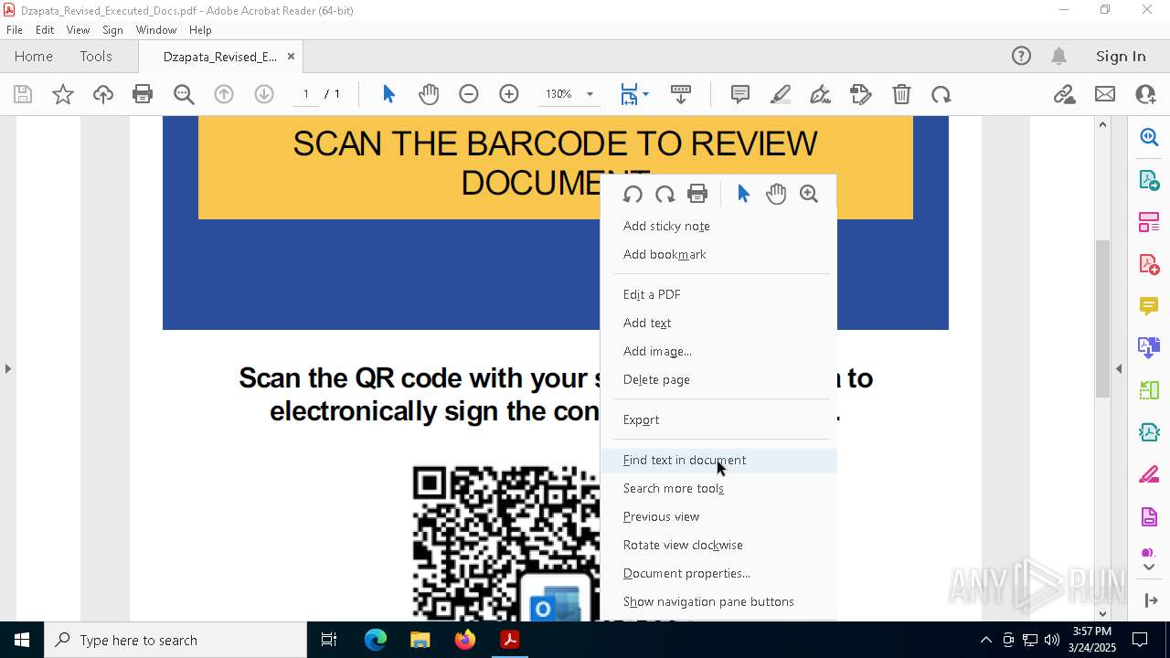Activate the hand pan tool in toolbar

pyautogui.click(x=429, y=94)
